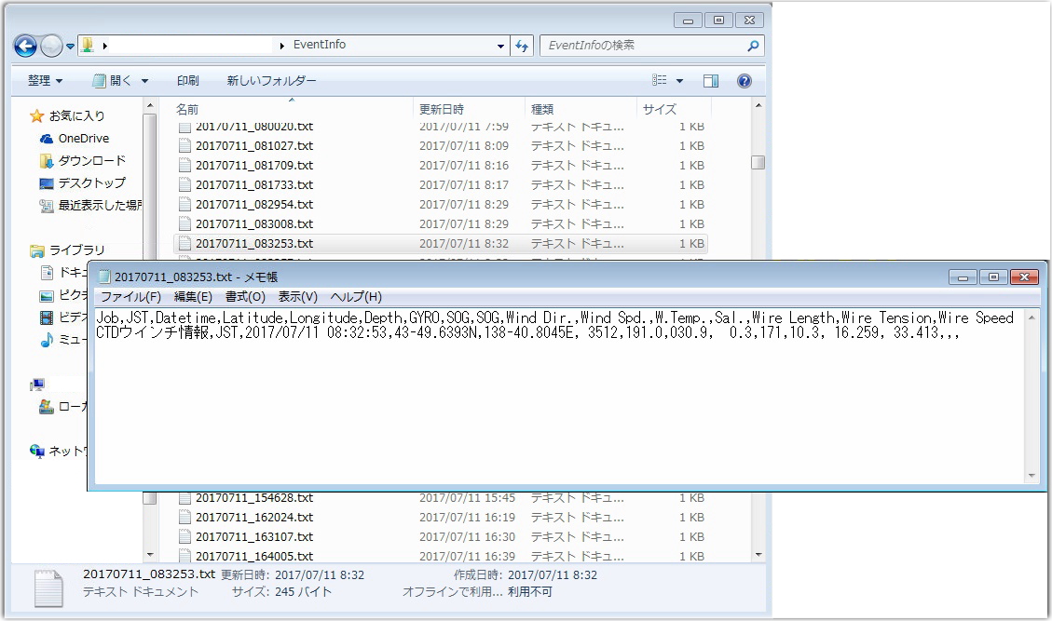The height and width of the screenshot is (621, 1052).
Task: Open the 書式(O) menu in Notepad
Action: tap(245, 297)
